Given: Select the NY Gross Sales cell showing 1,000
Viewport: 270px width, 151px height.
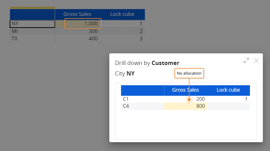Looking at the screenshot, I should click(83, 24).
